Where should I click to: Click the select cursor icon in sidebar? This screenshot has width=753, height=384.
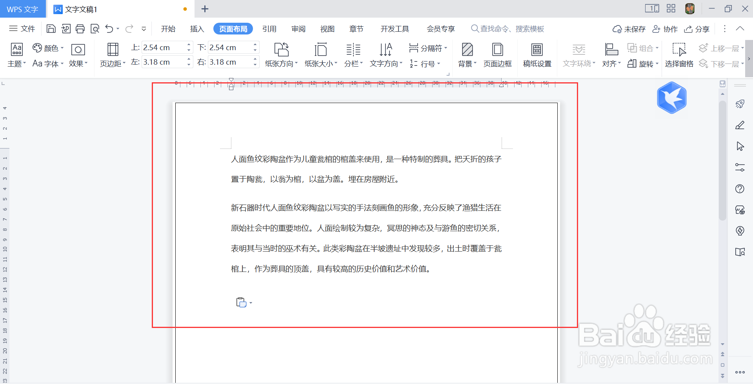[x=740, y=146]
